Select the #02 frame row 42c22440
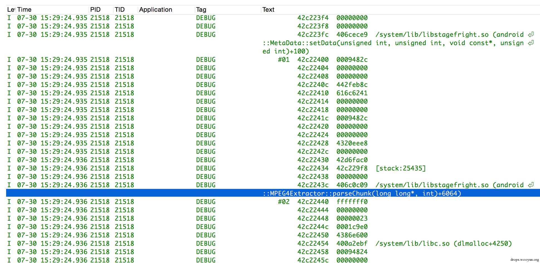This screenshot has width=540, height=263. (x=313, y=202)
